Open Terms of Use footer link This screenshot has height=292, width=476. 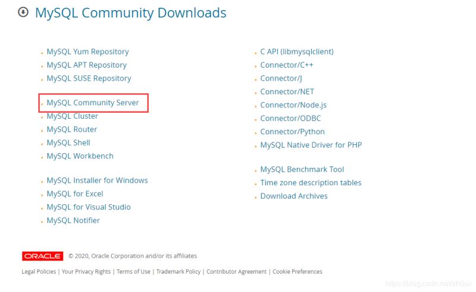[133, 271]
